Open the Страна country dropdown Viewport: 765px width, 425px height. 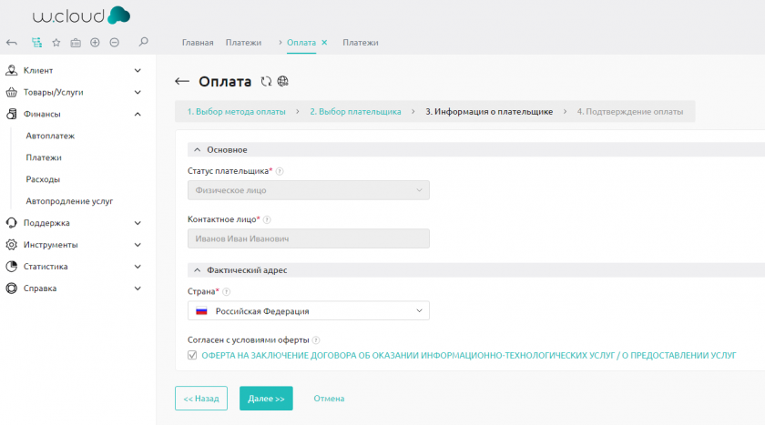click(x=308, y=311)
